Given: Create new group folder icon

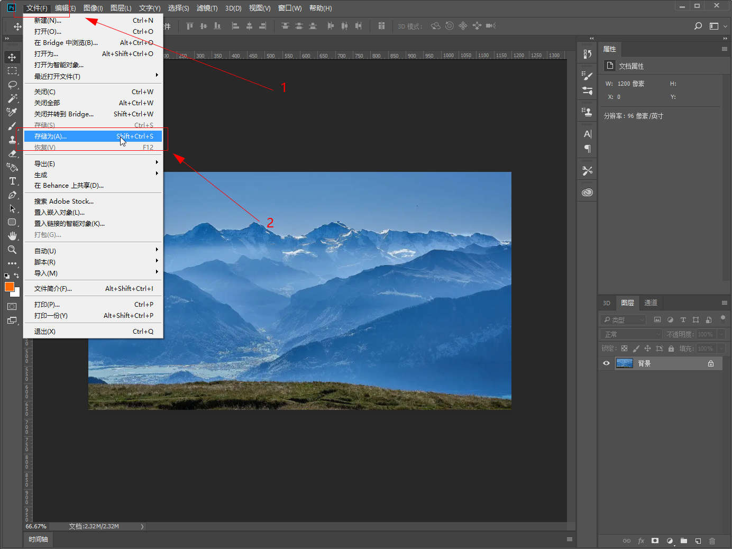Looking at the screenshot, I should click(684, 541).
